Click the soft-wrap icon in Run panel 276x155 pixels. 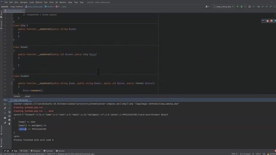9,112
